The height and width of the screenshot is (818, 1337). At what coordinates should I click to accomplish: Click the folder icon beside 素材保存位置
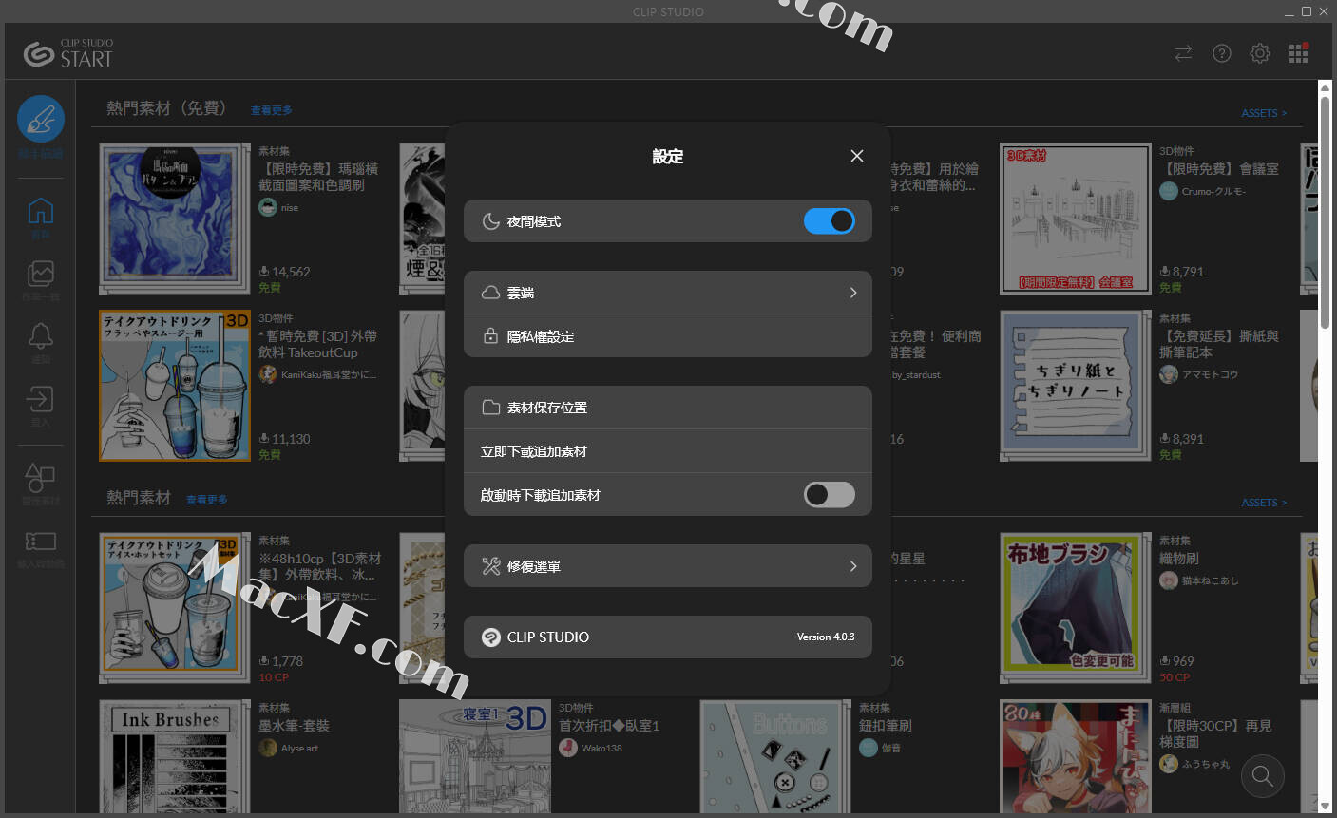click(x=490, y=408)
